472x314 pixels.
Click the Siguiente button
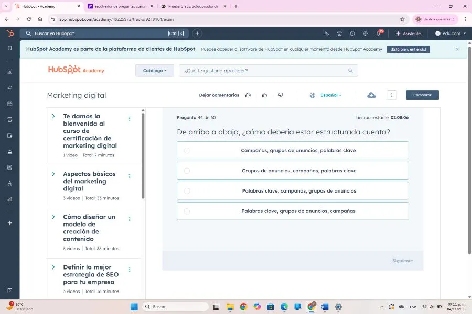coord(402,261)
